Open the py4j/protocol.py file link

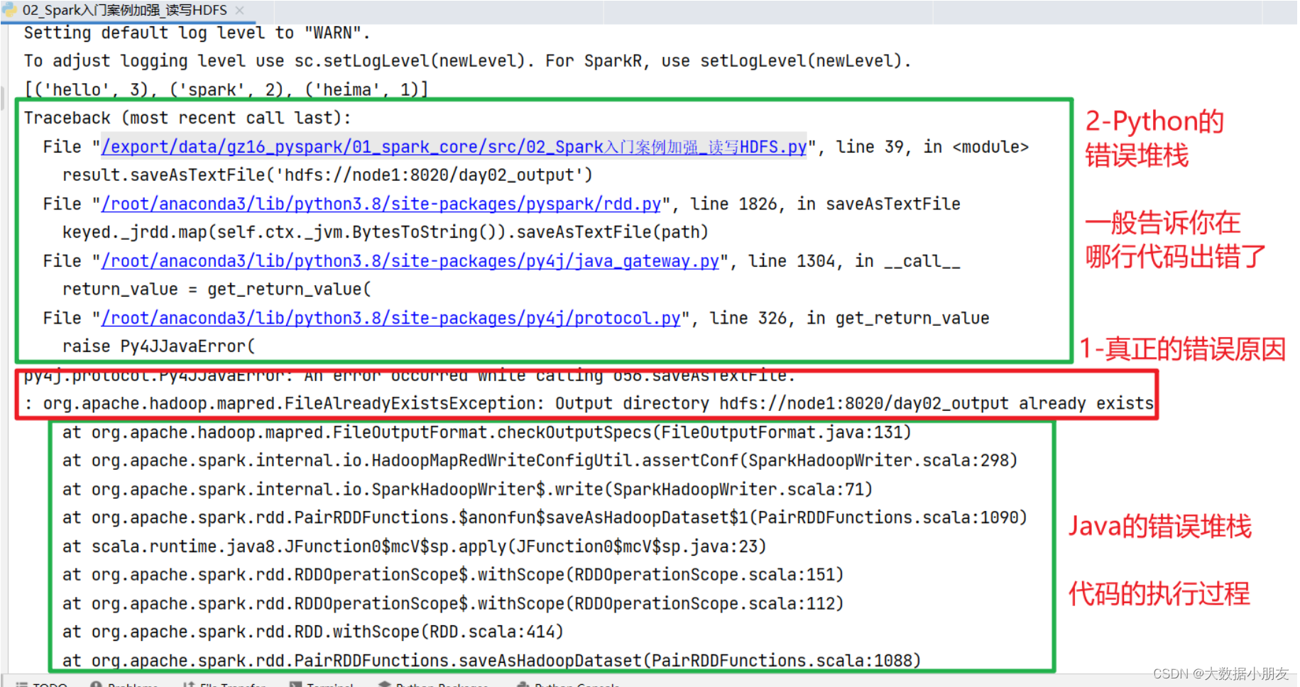(x=391, y=319)
